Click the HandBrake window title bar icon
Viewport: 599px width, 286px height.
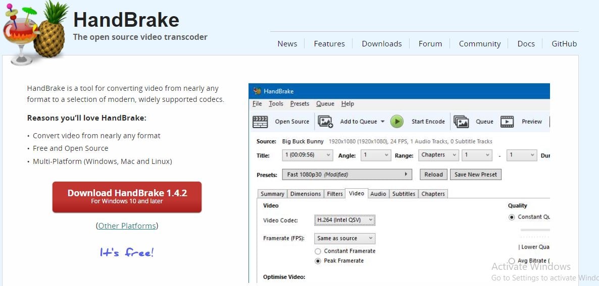point(257,91)
